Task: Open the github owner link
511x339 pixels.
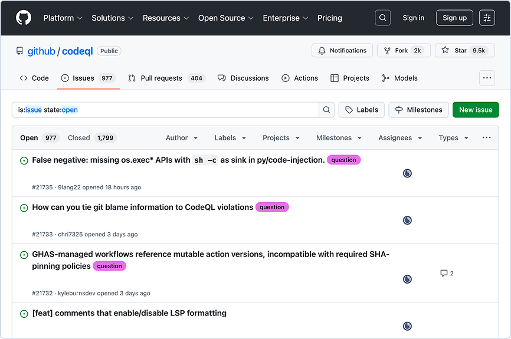Action: (x=41, y=51)
